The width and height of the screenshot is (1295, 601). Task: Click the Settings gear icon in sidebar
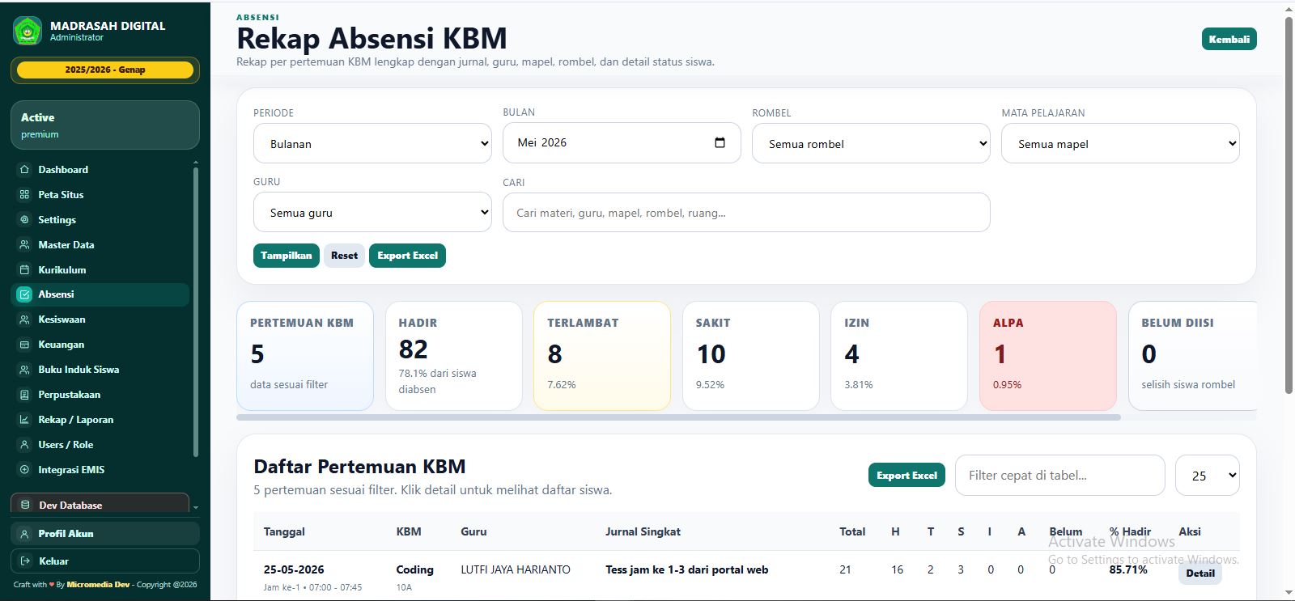click(x=24, y=220)
